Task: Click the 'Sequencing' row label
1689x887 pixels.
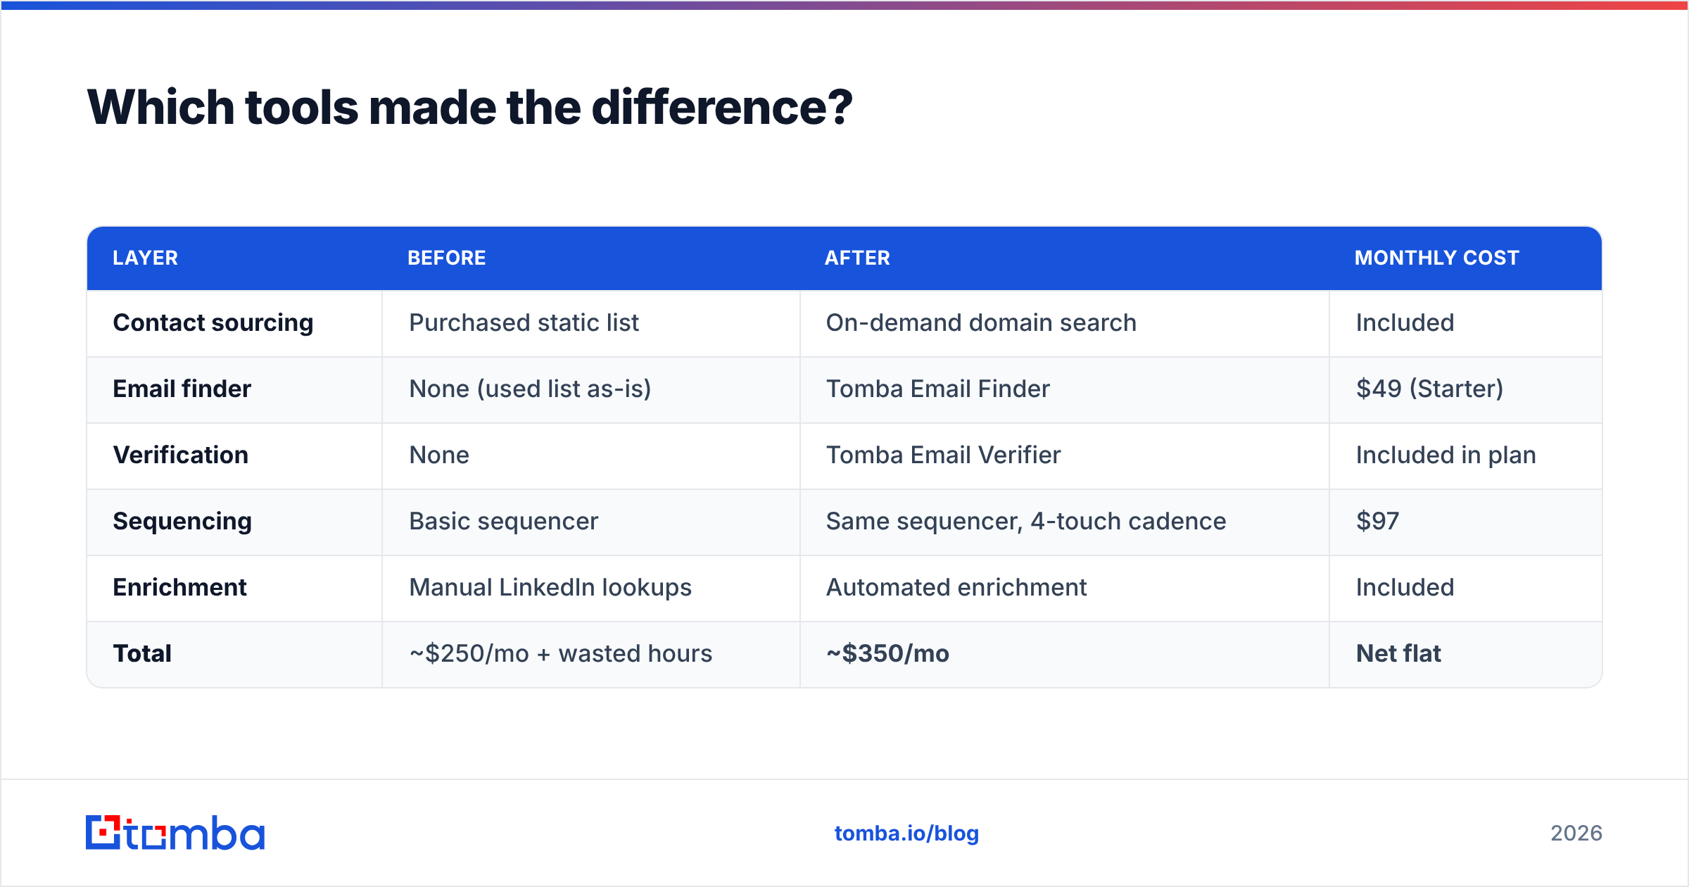Action: click(x=182, y=521)
